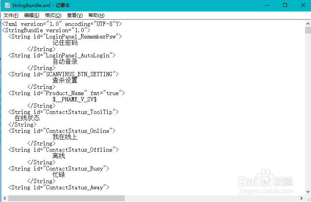
Task: Click the xml version declaration line
Action: [62, 24]
